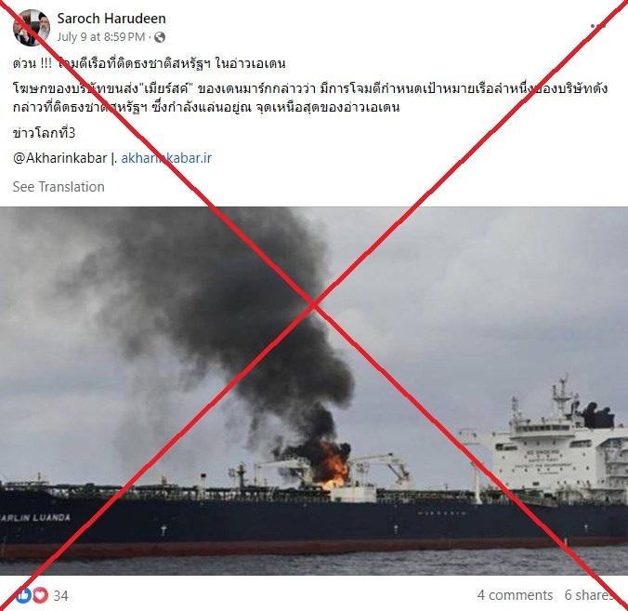Image resolution: width=628 pixels, height=611 pixels.
Task: Click the @Akharinkabar mention text
Action: tap(60, 158)
